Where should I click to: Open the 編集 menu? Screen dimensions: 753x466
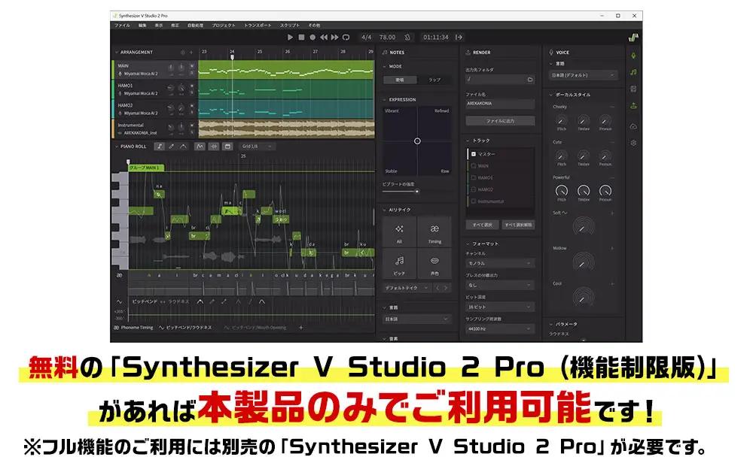[142, 25]
